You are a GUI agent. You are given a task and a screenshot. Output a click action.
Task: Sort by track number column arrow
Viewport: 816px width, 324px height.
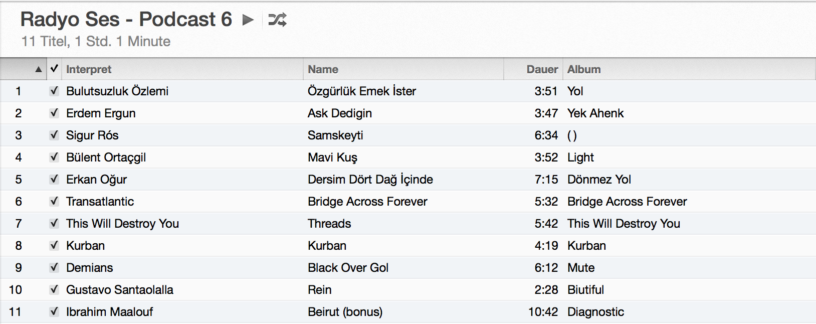[x=39, y=70]
